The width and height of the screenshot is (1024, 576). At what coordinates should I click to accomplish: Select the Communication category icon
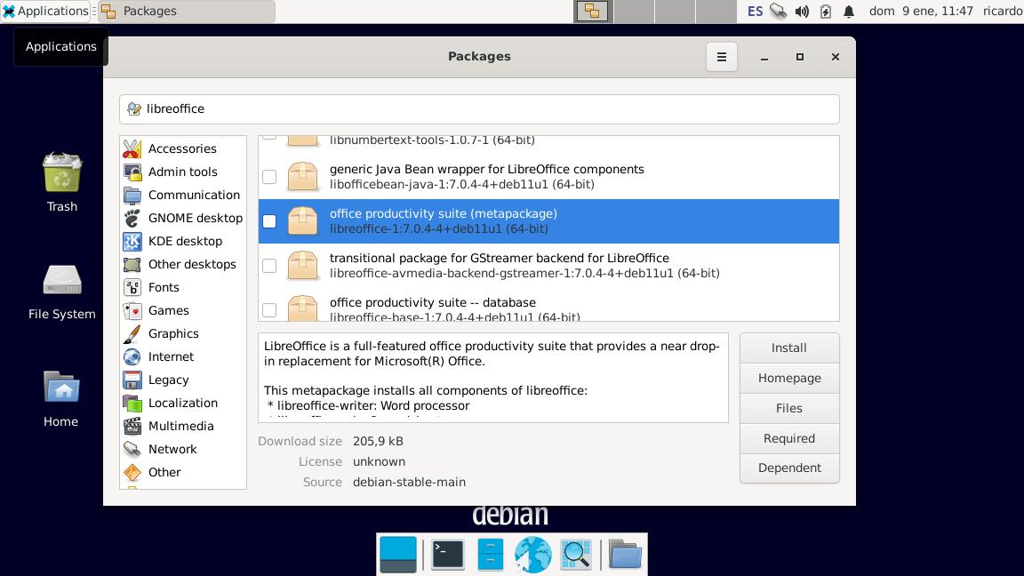pyautogui.click(x=132, y=196)
